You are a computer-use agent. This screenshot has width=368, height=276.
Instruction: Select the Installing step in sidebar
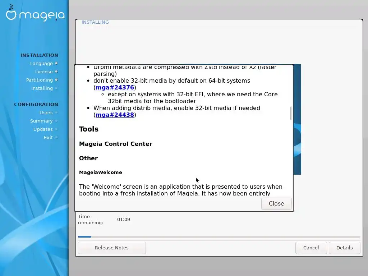click(42, 88)
